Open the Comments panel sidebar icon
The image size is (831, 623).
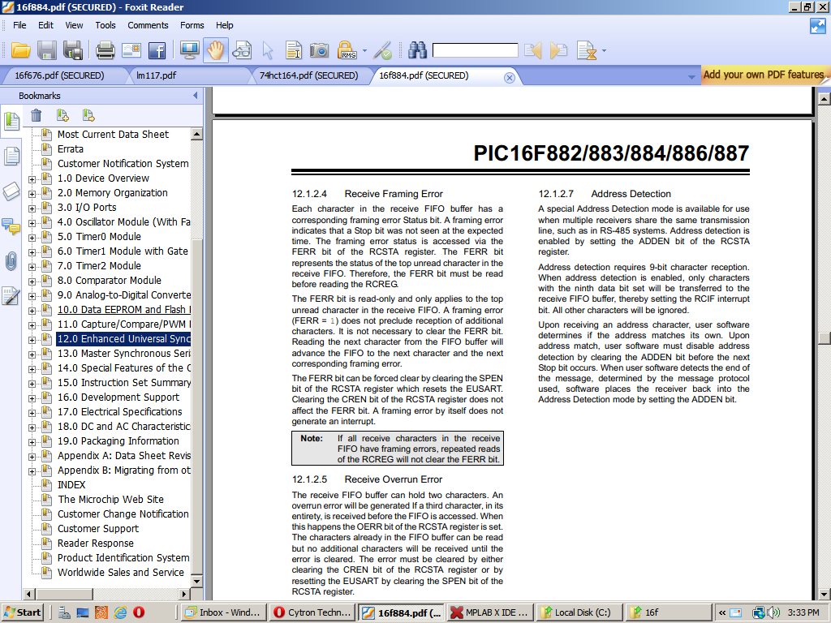pos(11,226)
